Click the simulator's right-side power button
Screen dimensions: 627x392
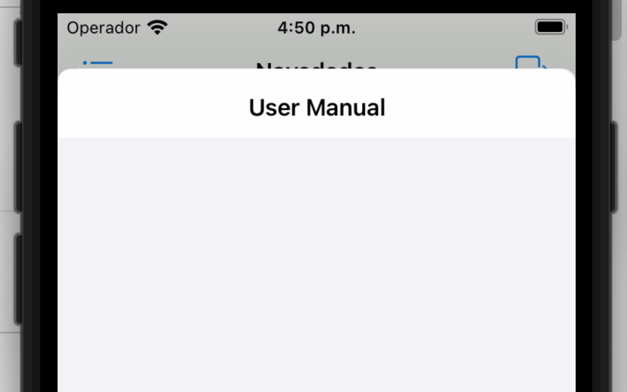(x=614, y=167)
